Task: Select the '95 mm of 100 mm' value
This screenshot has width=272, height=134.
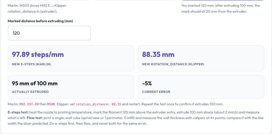Action: [x=35, y=83]
